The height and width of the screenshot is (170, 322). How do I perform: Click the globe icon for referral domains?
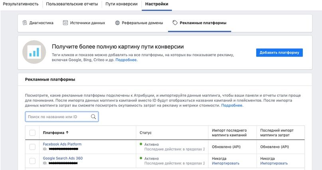[117, 23]
